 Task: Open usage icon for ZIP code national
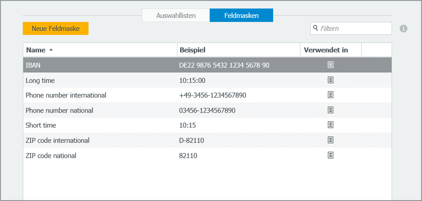coord(331,155)
